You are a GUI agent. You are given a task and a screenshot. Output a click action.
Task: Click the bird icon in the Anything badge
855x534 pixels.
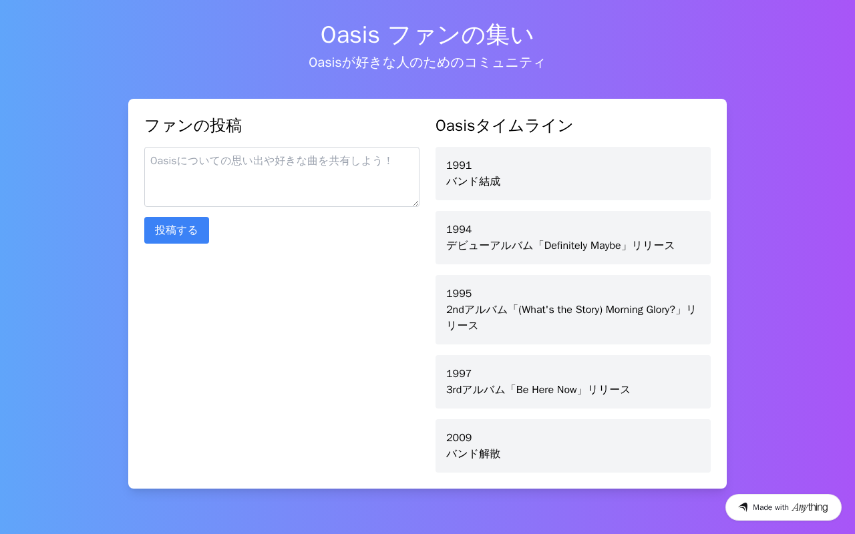[x=743, y=507]
